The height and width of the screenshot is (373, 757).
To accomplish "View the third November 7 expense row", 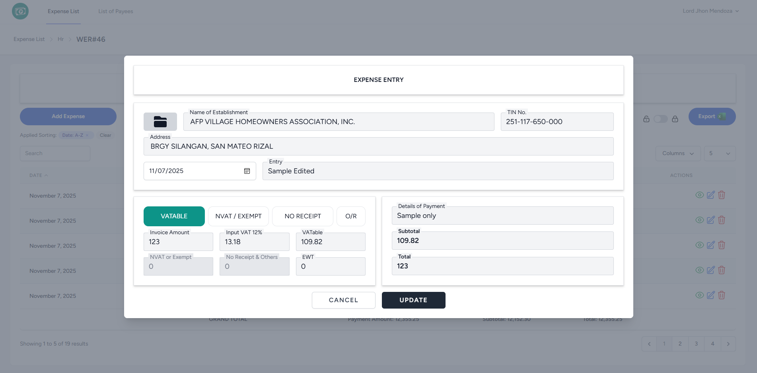I will [x=700, y=245].
